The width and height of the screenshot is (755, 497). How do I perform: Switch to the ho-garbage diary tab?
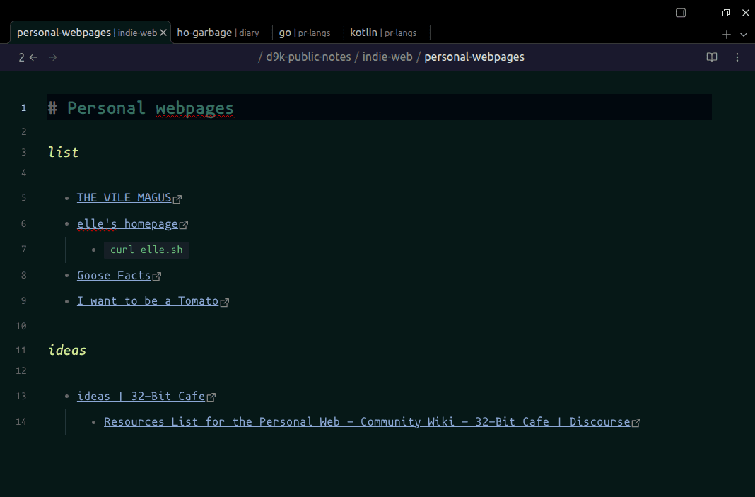click(218, 33)
